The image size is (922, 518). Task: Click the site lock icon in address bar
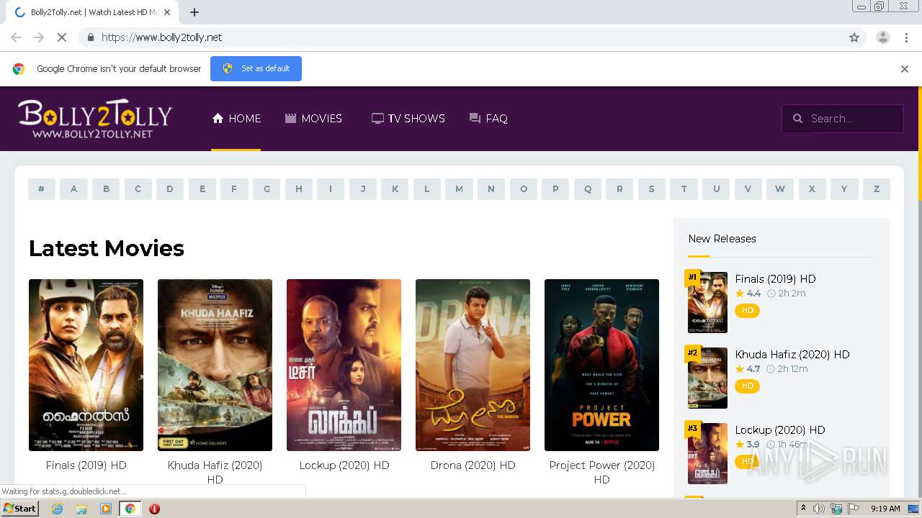(x=90, y=37)
